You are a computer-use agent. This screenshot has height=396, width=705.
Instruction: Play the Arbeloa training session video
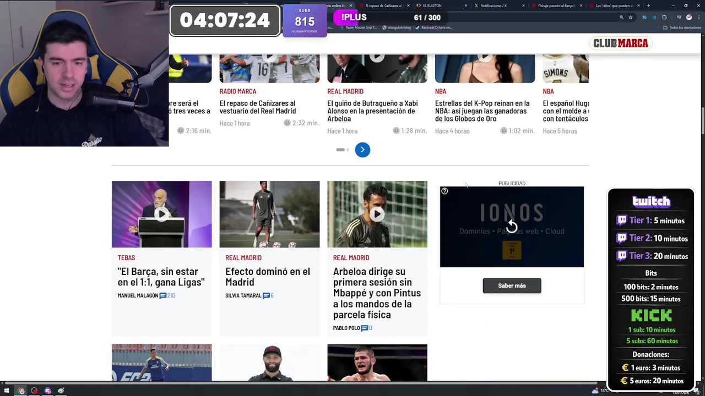click(377, 214)
